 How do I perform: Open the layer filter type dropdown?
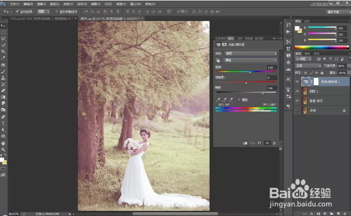pos(303,59)
